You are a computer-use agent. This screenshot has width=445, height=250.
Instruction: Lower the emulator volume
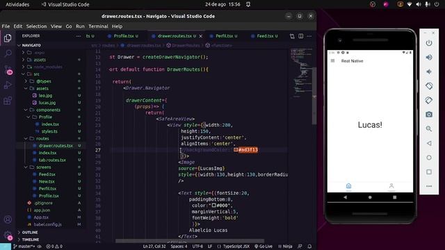[429, 72]
